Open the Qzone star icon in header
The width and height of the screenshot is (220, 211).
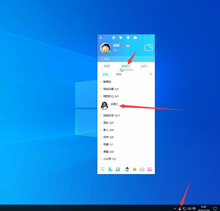click(x=114, y=37)
